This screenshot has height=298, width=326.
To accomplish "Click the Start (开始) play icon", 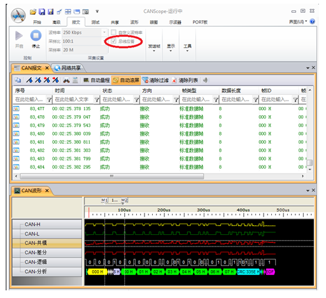I will pyautogui.click(x=19, y=36).
